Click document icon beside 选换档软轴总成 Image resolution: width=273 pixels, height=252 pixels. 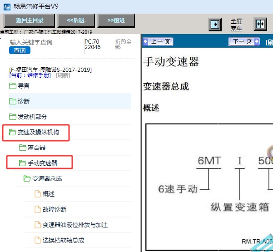click(x=38, y=241)
